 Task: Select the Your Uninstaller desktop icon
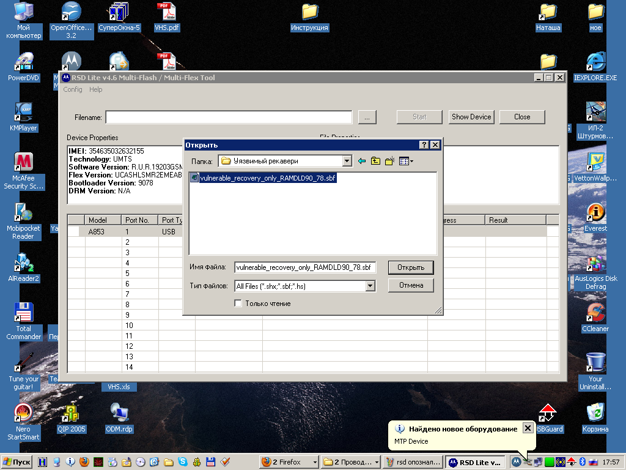[x=595, y=372]
